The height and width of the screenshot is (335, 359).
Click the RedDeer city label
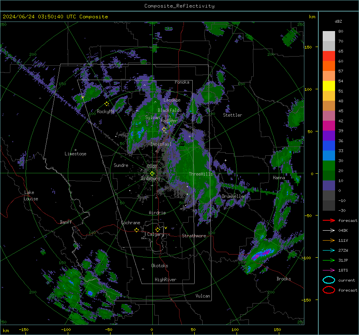coord(169,121)
